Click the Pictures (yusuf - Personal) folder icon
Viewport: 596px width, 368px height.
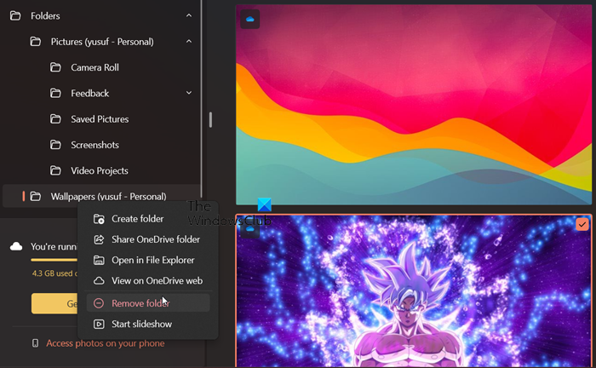36,42
